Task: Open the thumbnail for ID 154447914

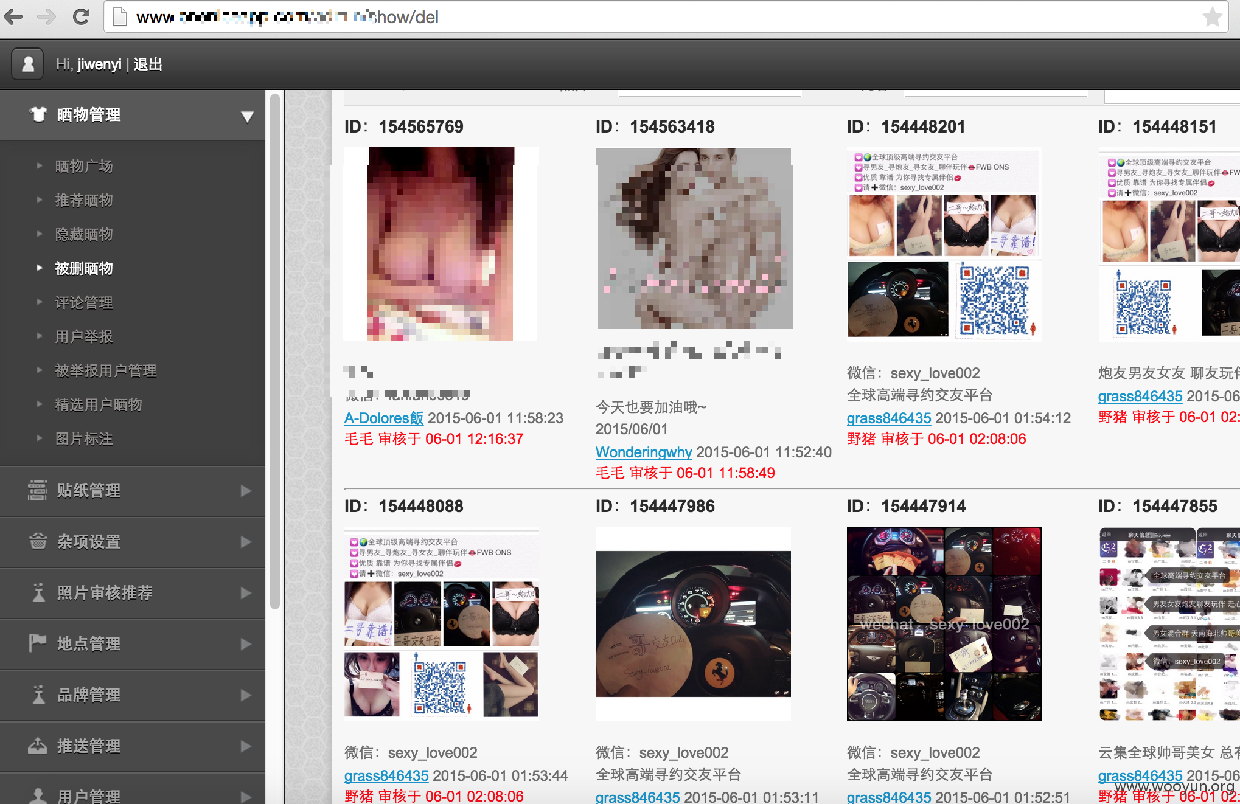Action: (x=944, y=624)
